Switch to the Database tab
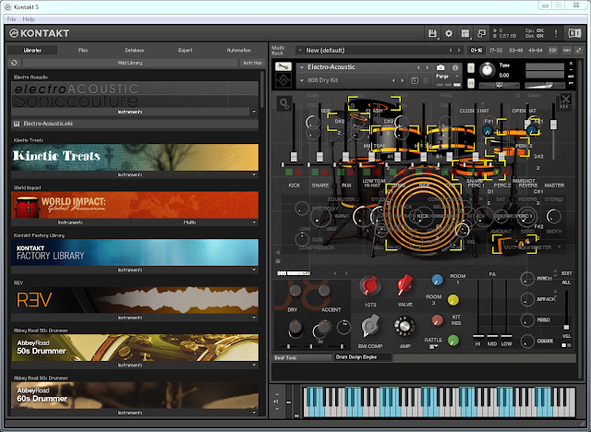This screenshot has height=432, width=591. tap(135, 50)
